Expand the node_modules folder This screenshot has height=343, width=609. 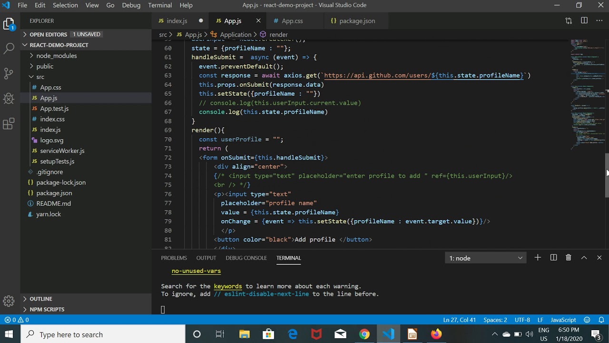56,56
